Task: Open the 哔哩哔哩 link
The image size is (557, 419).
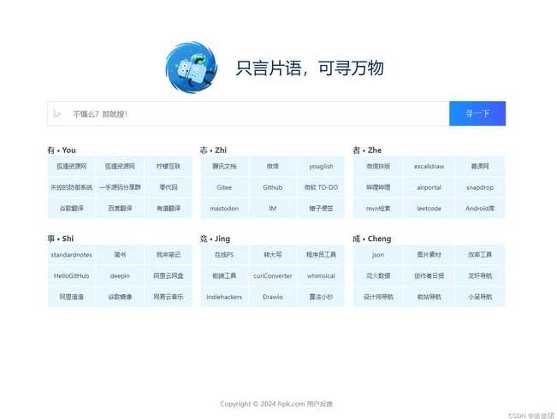Action: point(378,187)
